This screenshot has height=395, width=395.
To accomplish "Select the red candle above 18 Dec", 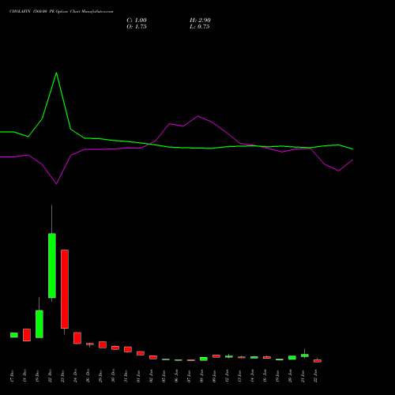I will (27, 335).
